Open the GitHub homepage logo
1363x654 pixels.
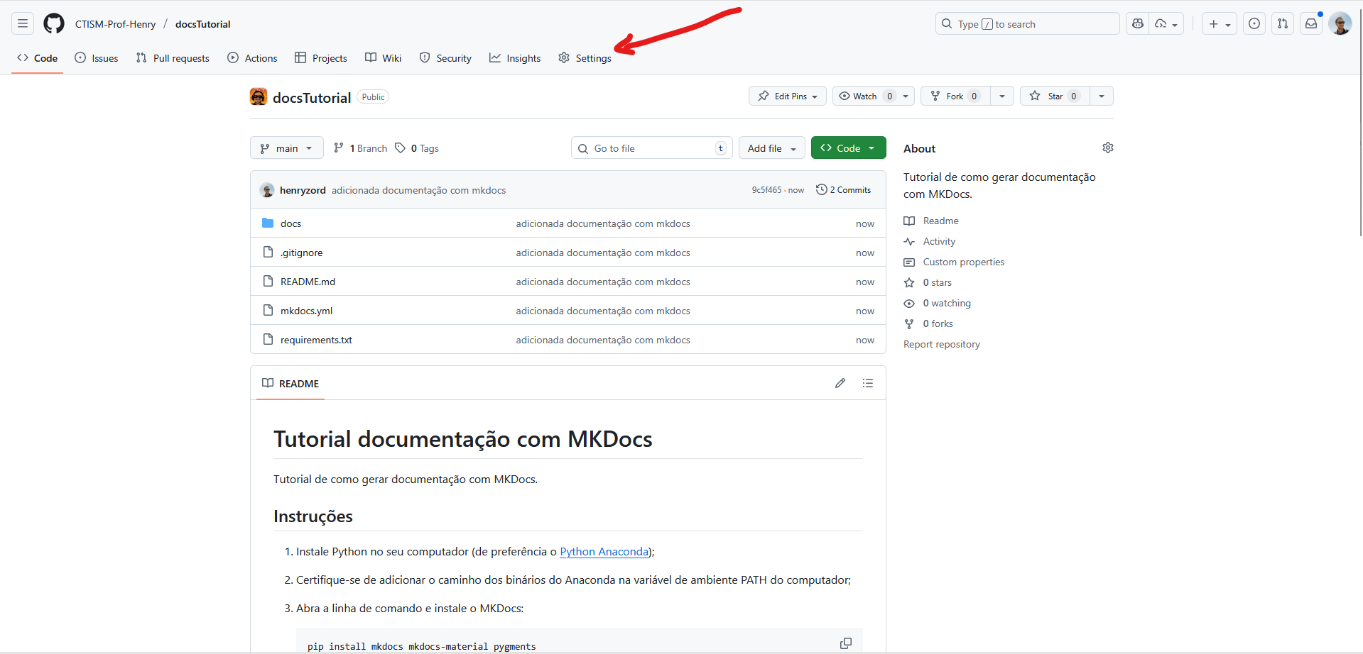point(54,23)
